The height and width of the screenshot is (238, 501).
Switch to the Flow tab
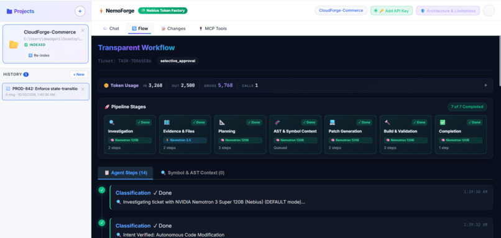point(140,29)
